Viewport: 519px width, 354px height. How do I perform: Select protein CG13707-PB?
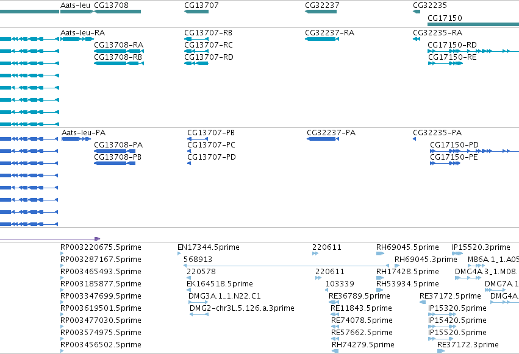[x=211, y=133]
